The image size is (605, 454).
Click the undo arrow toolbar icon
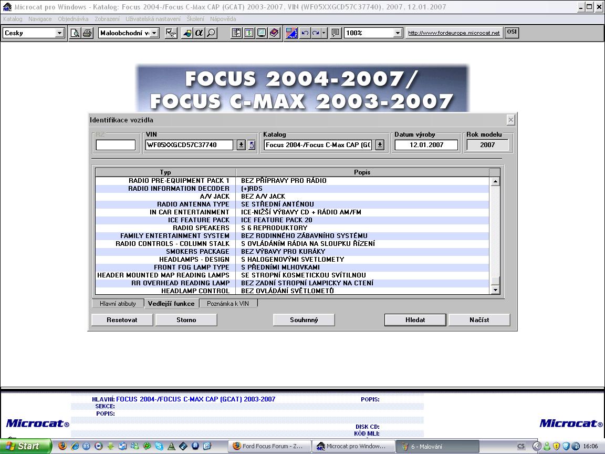pyautogui.click(x=305, y=33)
